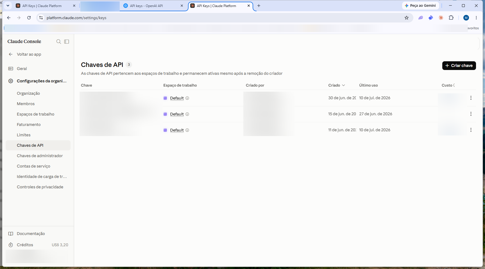Click the Último uso column header
Viewport: 485px width, 269px height.
368,85
